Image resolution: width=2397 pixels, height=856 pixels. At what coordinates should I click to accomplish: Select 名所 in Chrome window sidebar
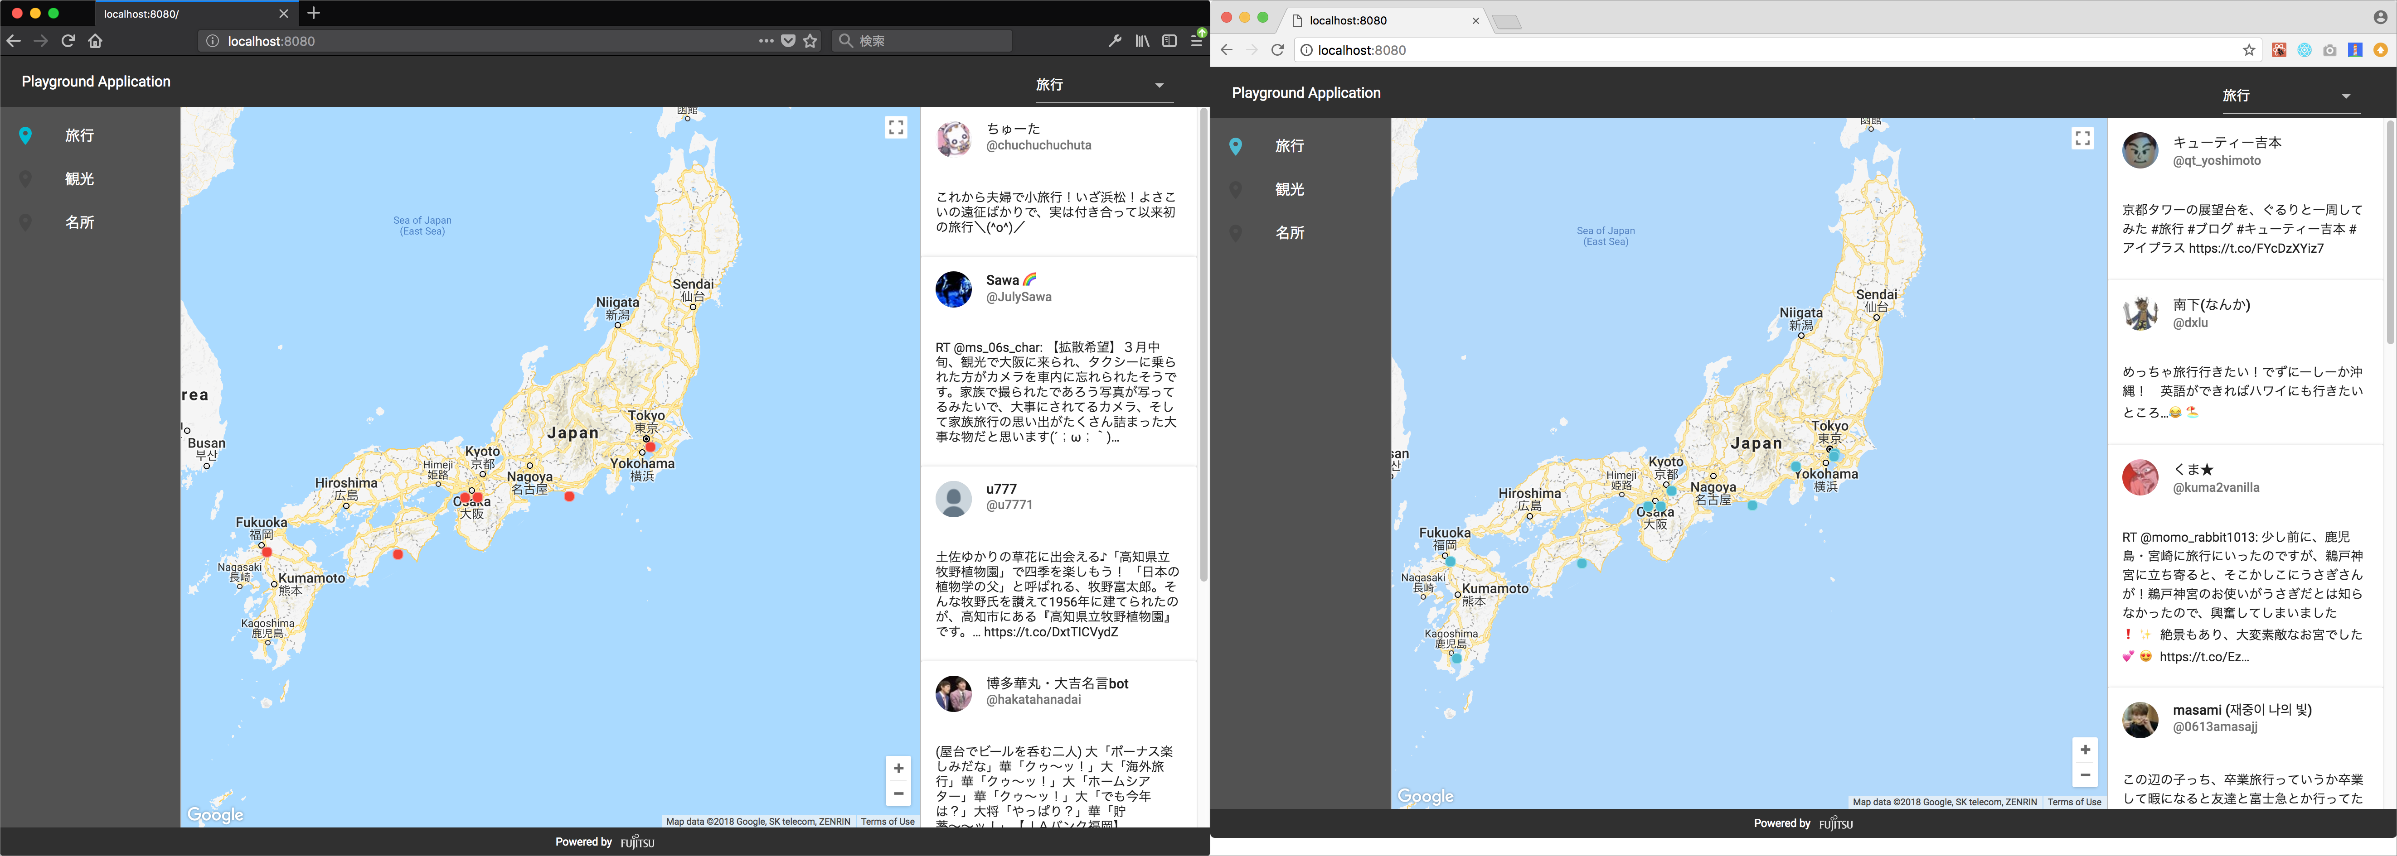(1301, 233)
